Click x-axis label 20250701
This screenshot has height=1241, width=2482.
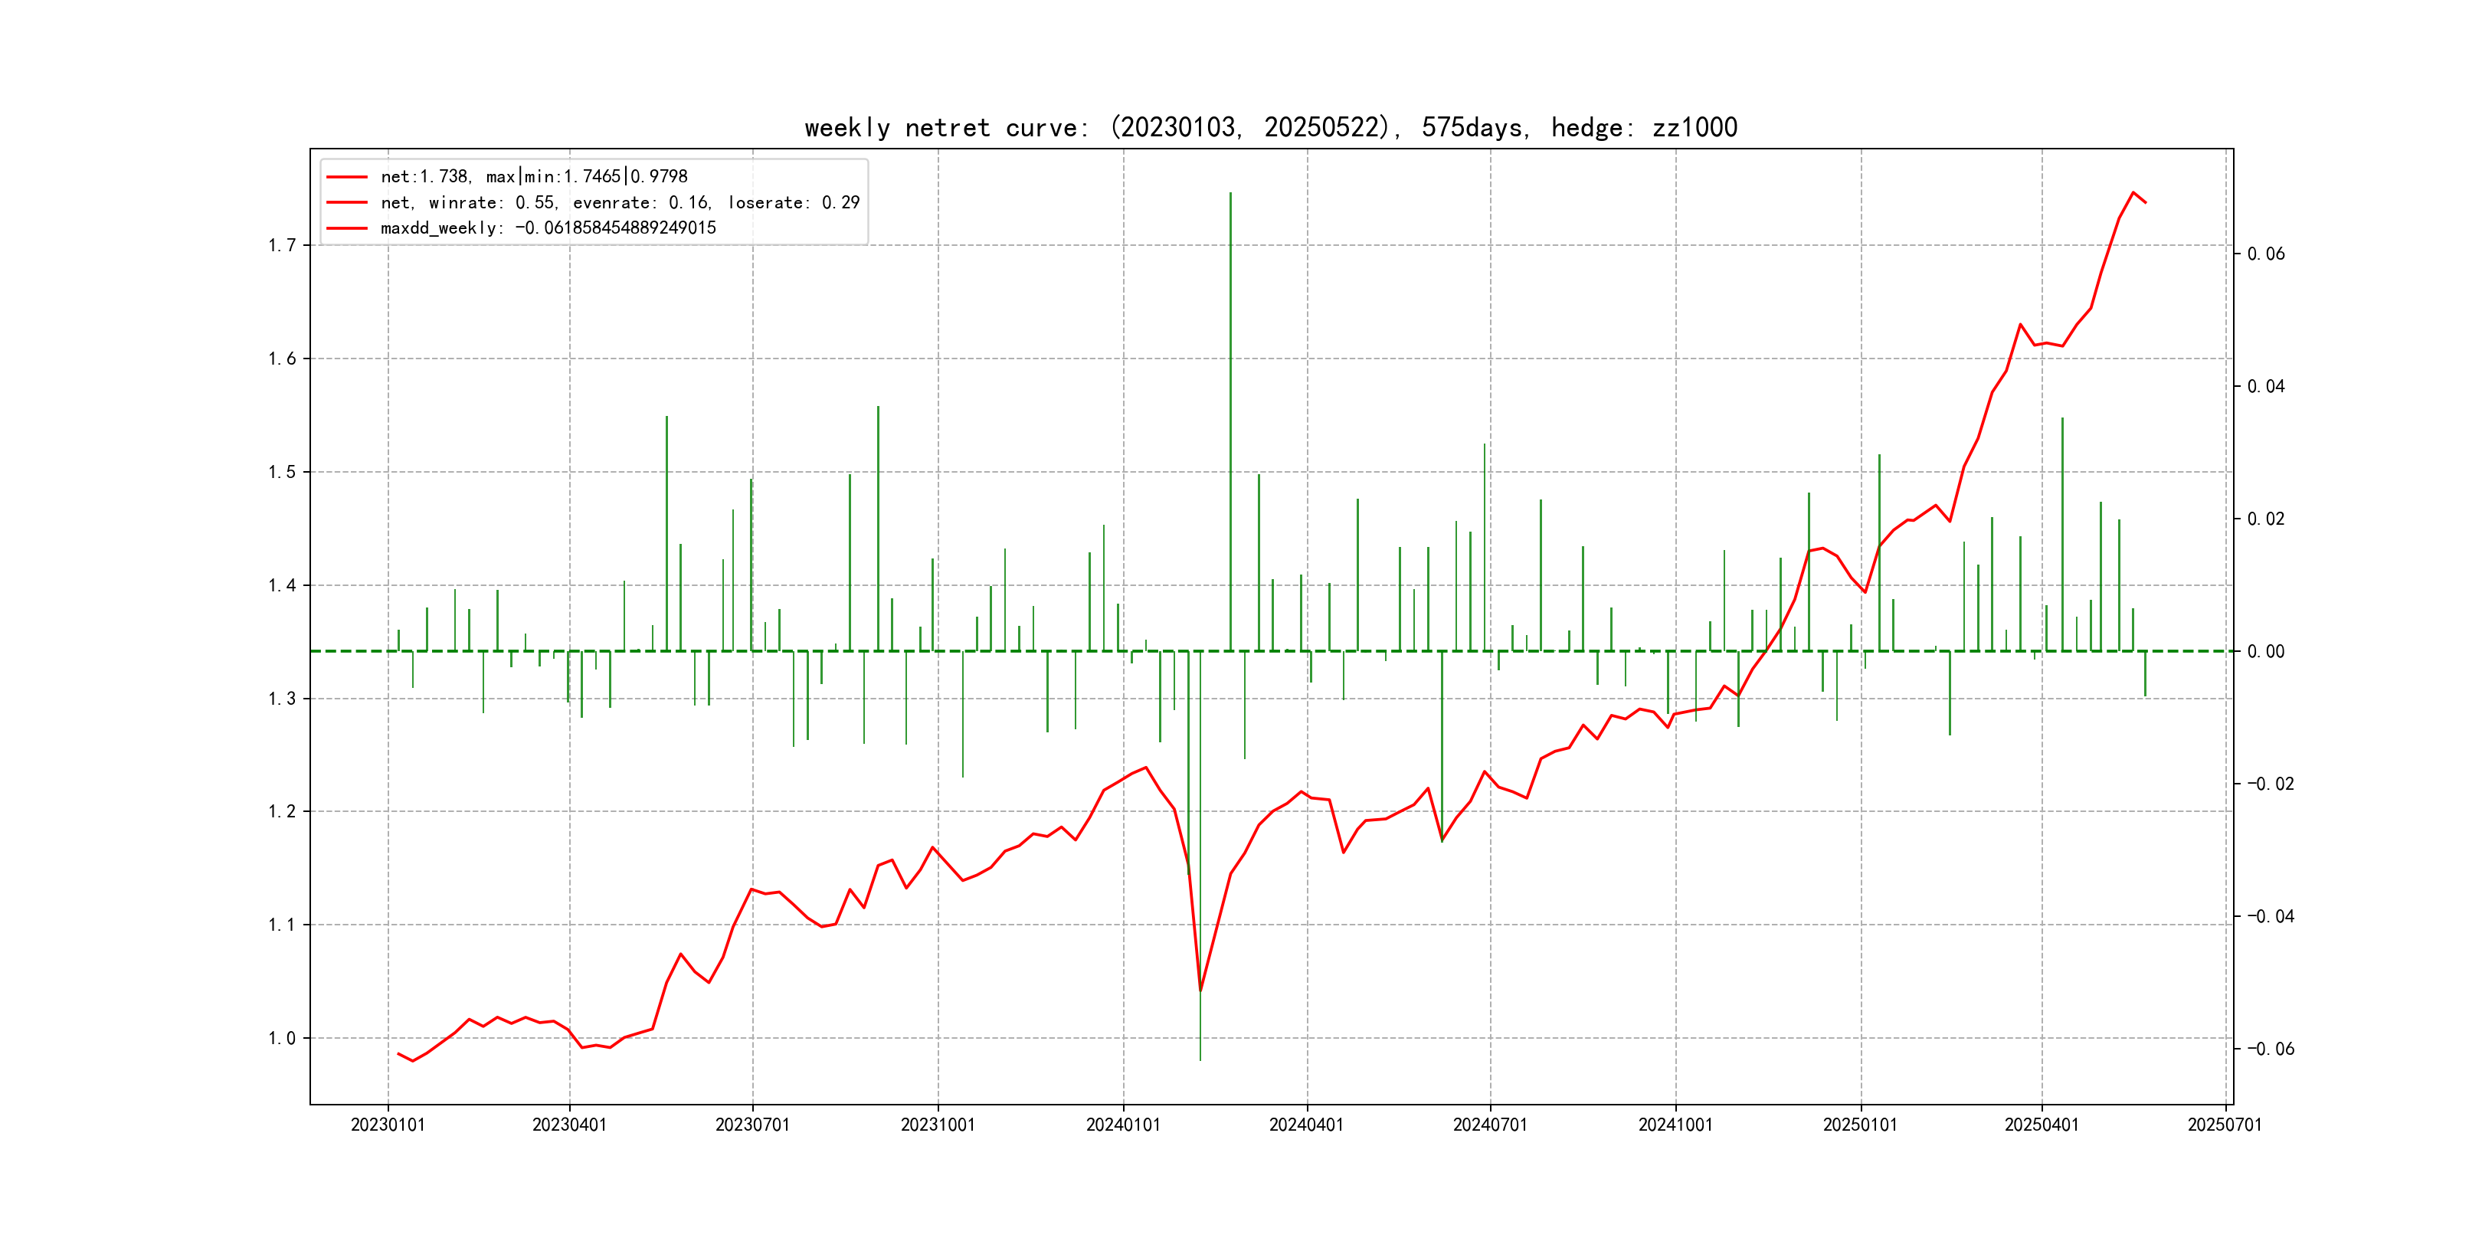(2225, 1125)
